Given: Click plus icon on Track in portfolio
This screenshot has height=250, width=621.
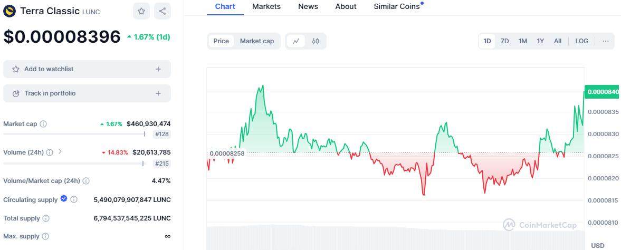Looking at the screenshot, I should click(x=158, y=93).
